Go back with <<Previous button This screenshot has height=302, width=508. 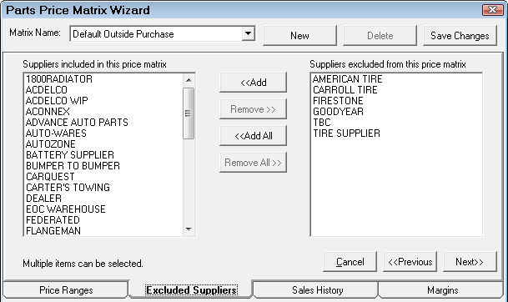(410, 261)
